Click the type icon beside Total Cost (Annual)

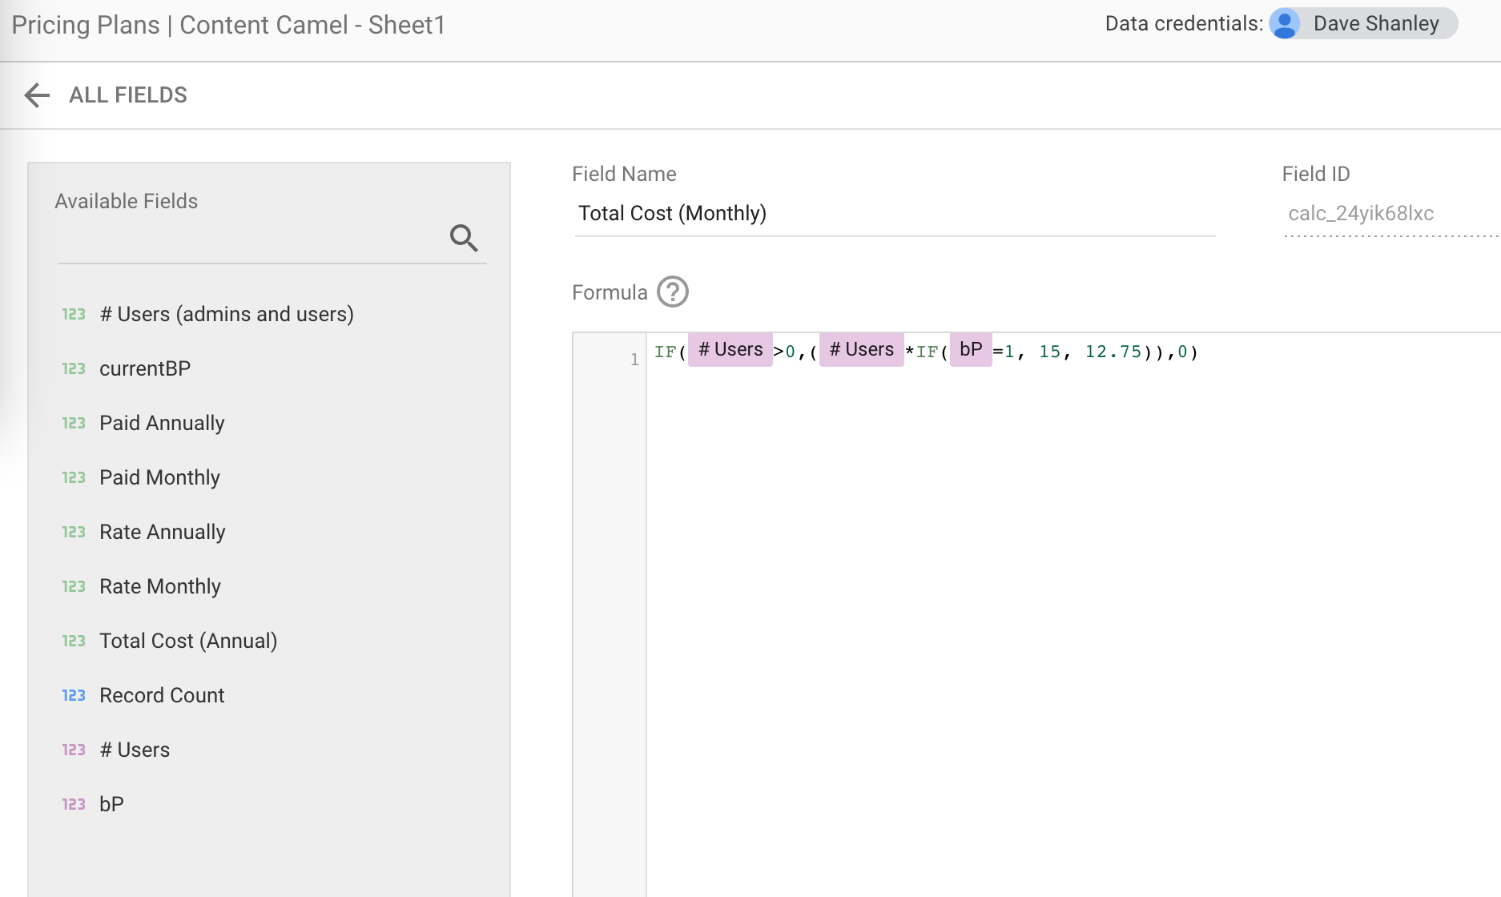click(x=74, y=642)
